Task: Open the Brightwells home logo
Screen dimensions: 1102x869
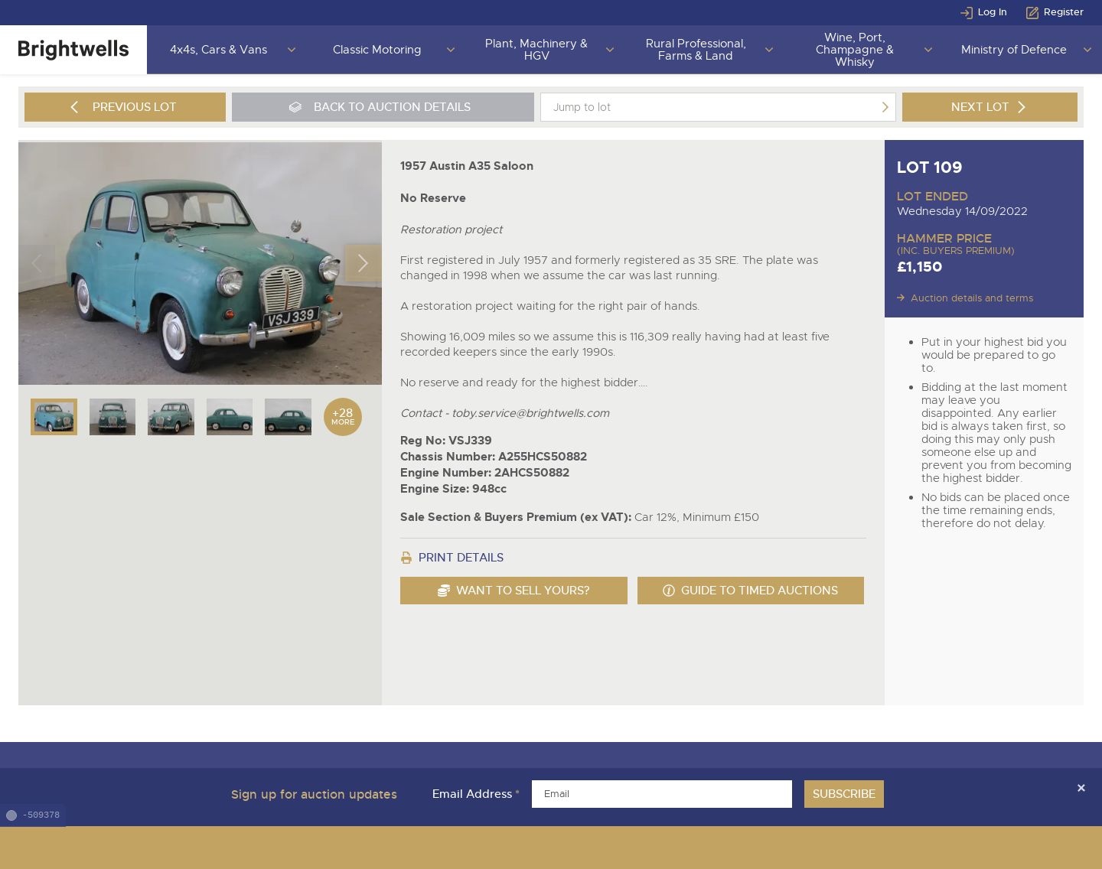Action: (x=73, y=50)
